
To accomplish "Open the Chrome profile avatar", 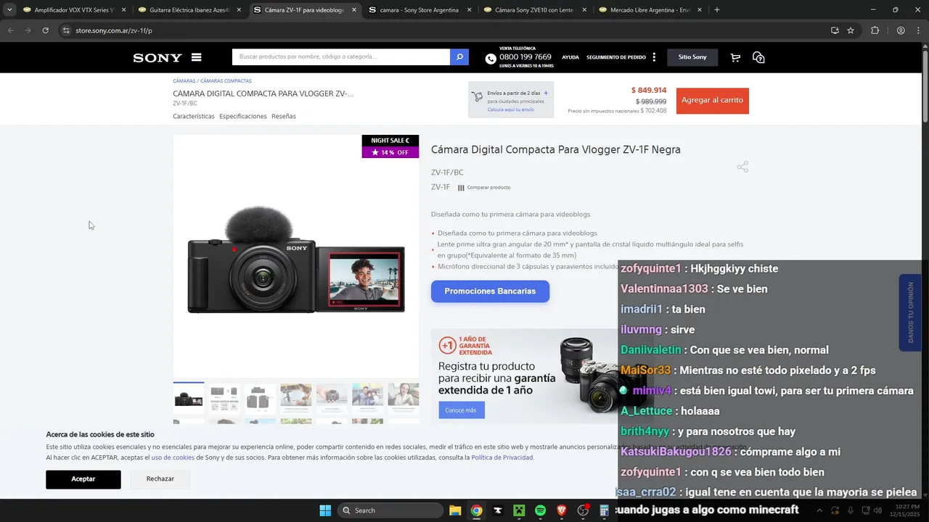I will [x=901, y=30].
